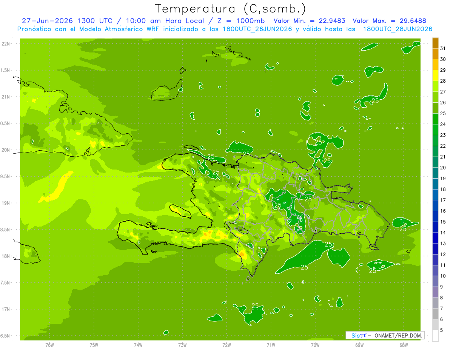
Task: Click the color scale label "11"
Action: tap(443, 265)
